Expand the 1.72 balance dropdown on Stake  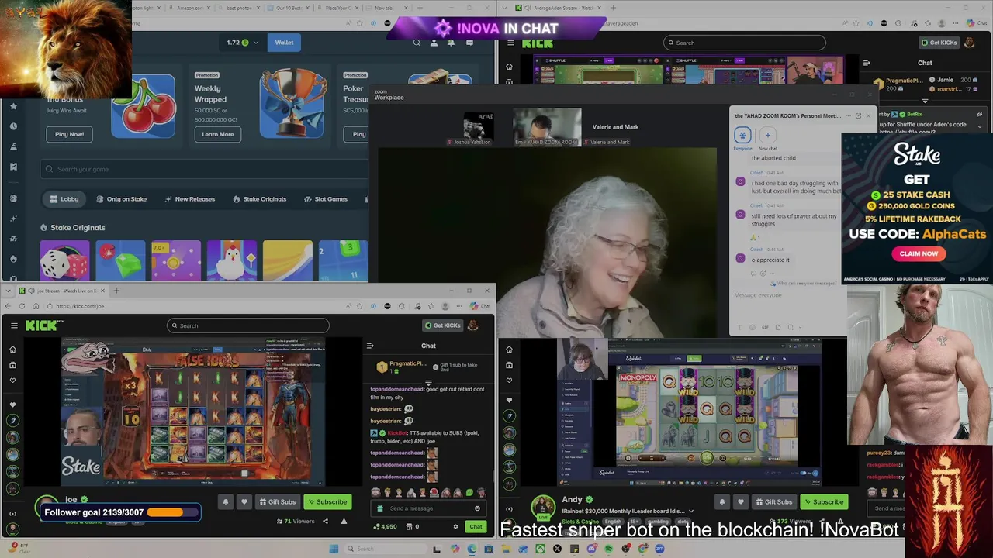[x=242, y=43]
